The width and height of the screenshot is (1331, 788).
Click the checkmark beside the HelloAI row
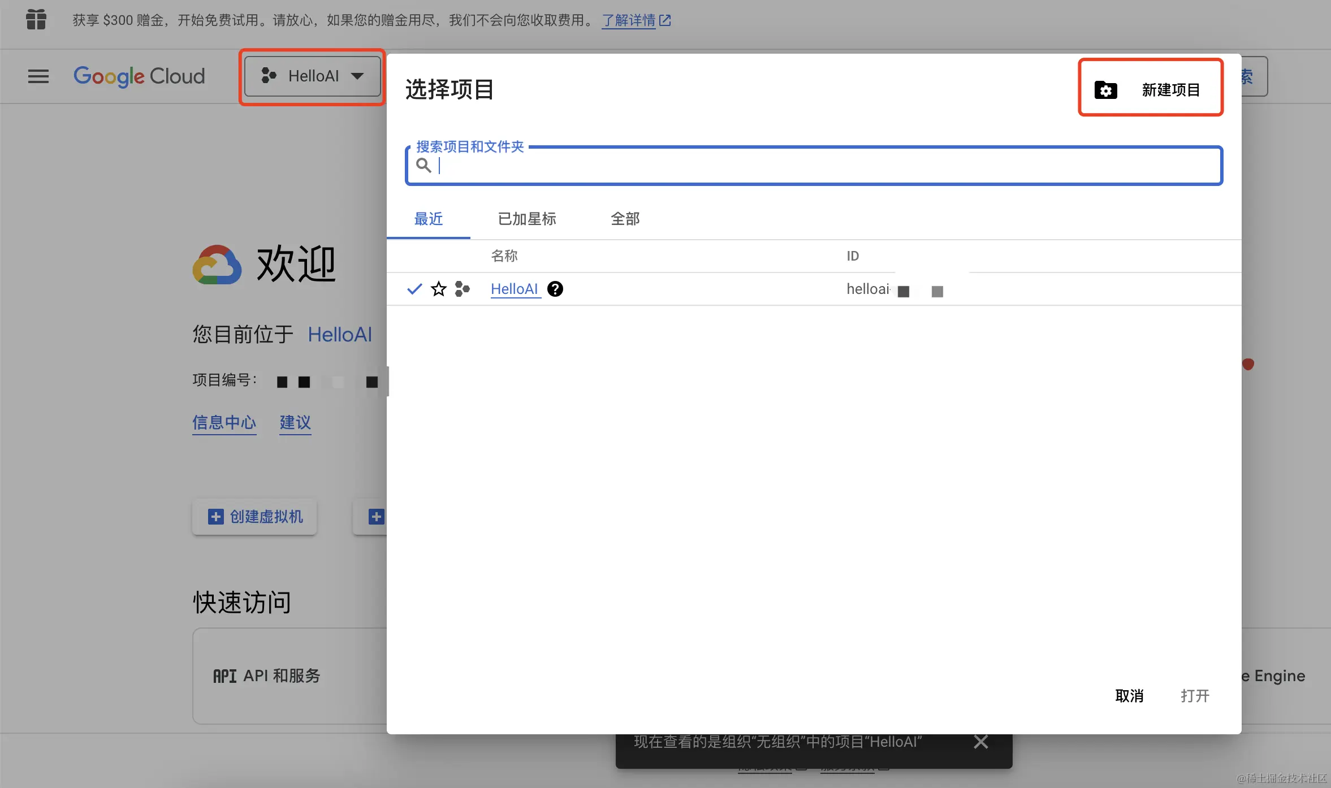click(414, 289)
